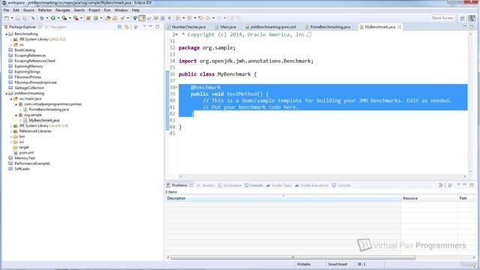
Task: Click the New Java Package icon
Action: 88,18
